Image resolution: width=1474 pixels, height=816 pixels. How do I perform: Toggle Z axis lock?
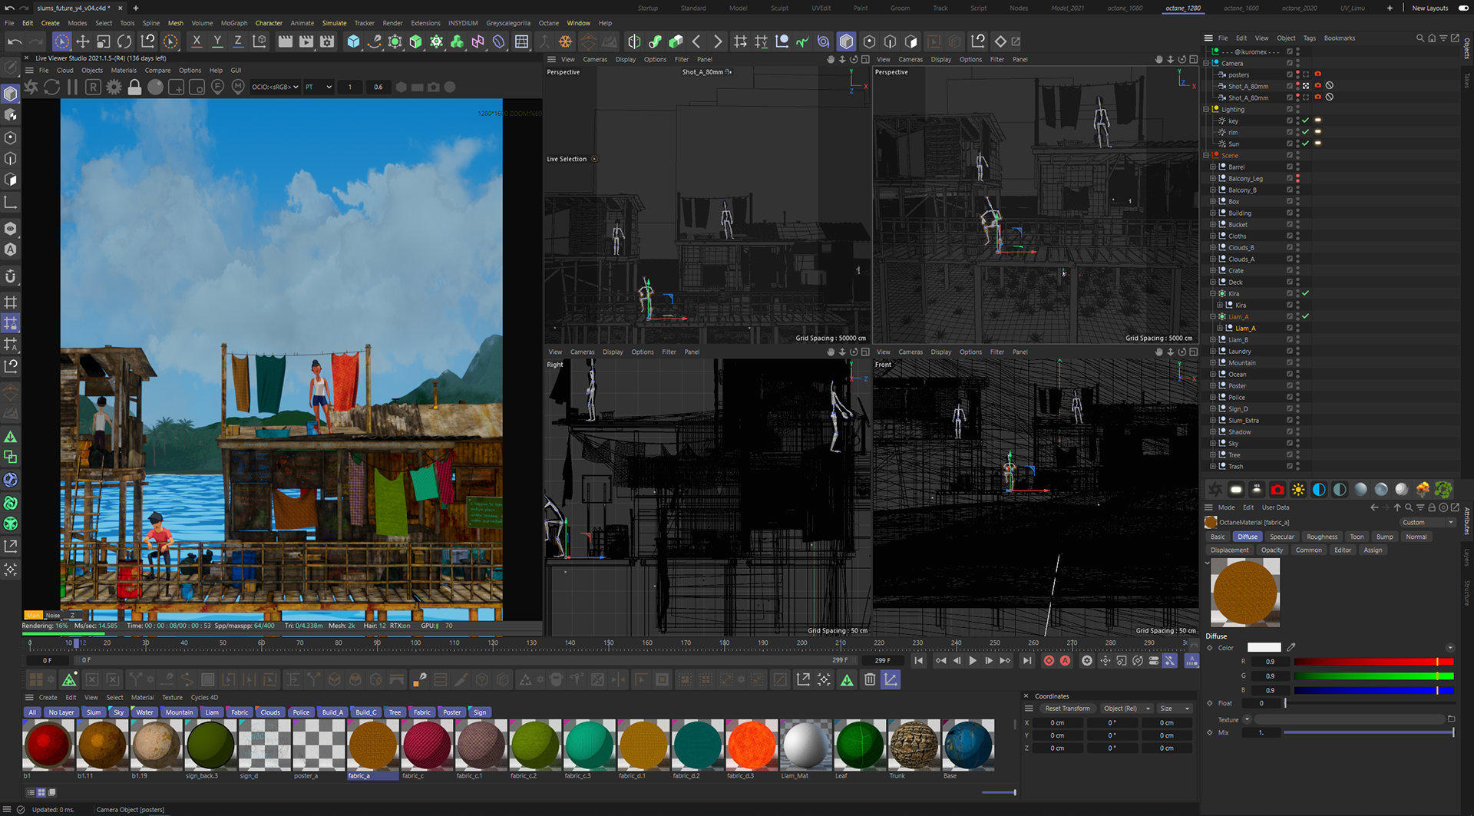(x=238, y=41)
